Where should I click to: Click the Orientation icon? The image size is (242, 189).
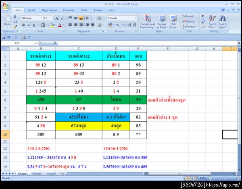click(x=88, y=18)
